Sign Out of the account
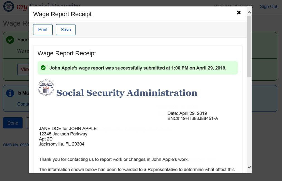Image resolution: width=282 pixels, height=181 pixels. point(268,6)
